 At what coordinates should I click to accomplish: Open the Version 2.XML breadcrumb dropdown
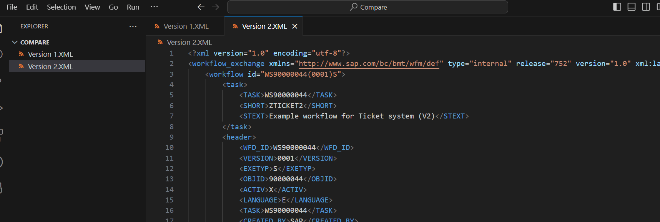(189, 42)
